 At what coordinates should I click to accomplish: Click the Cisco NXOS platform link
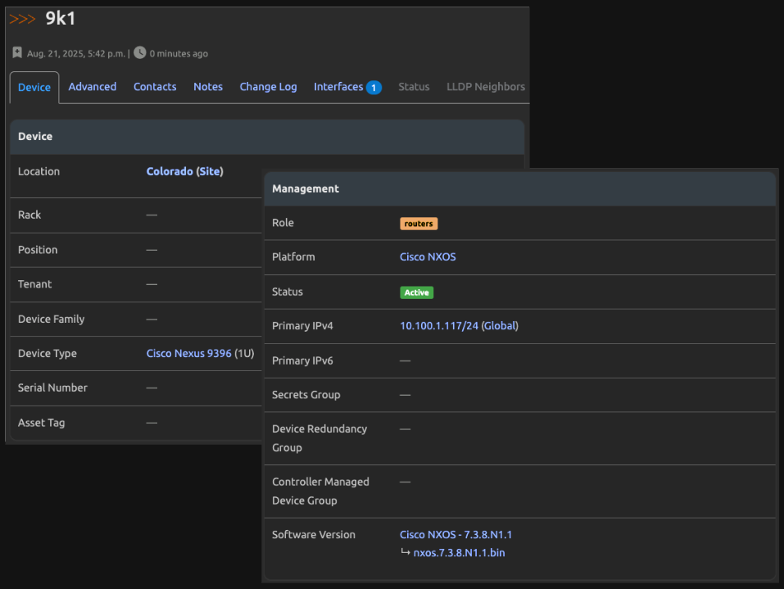[x=427, y=256]
